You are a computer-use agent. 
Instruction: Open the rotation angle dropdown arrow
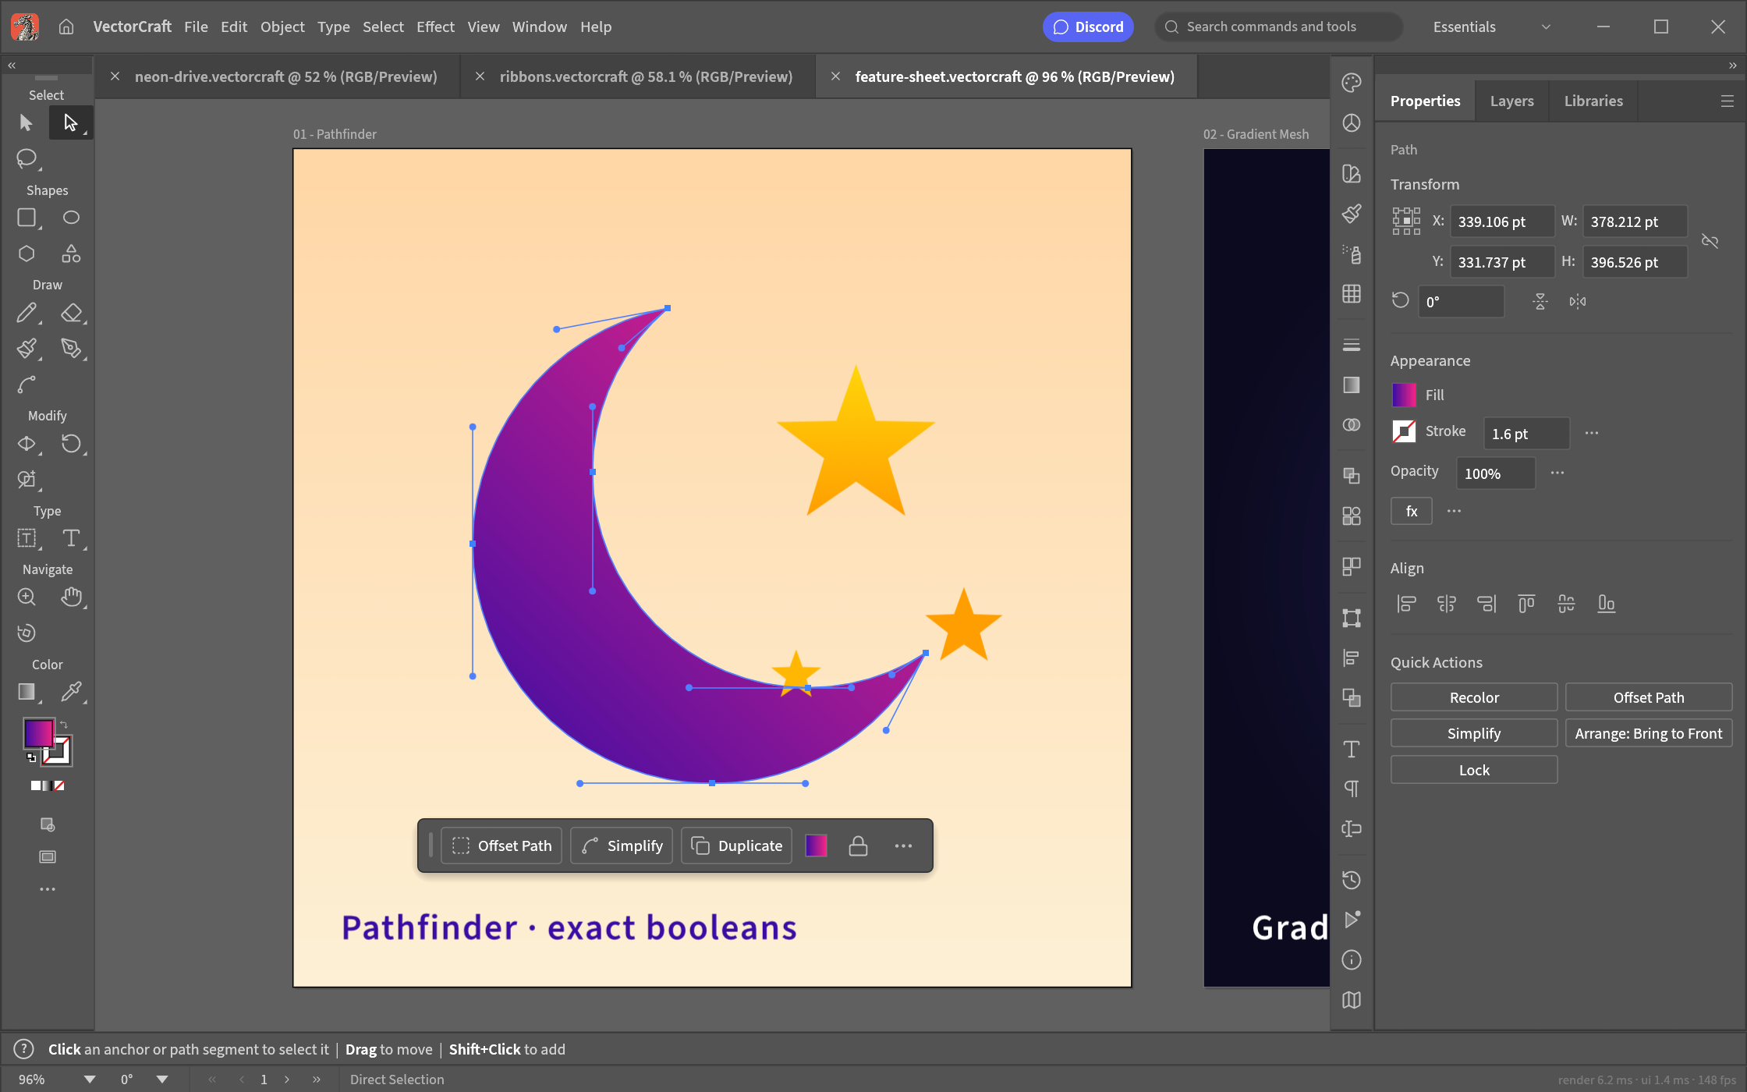pos(162,1080)
